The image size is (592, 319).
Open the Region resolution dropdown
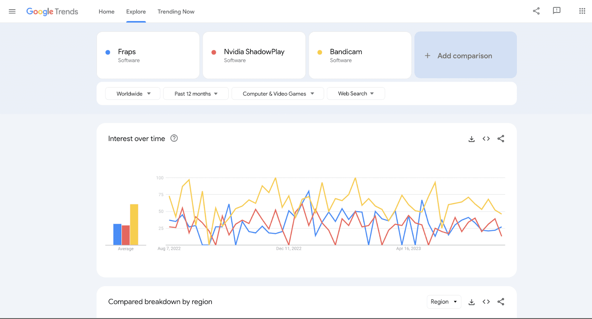click(x=444, y=302)
